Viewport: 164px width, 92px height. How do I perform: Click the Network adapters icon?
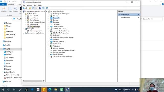[x=51, y=42]
